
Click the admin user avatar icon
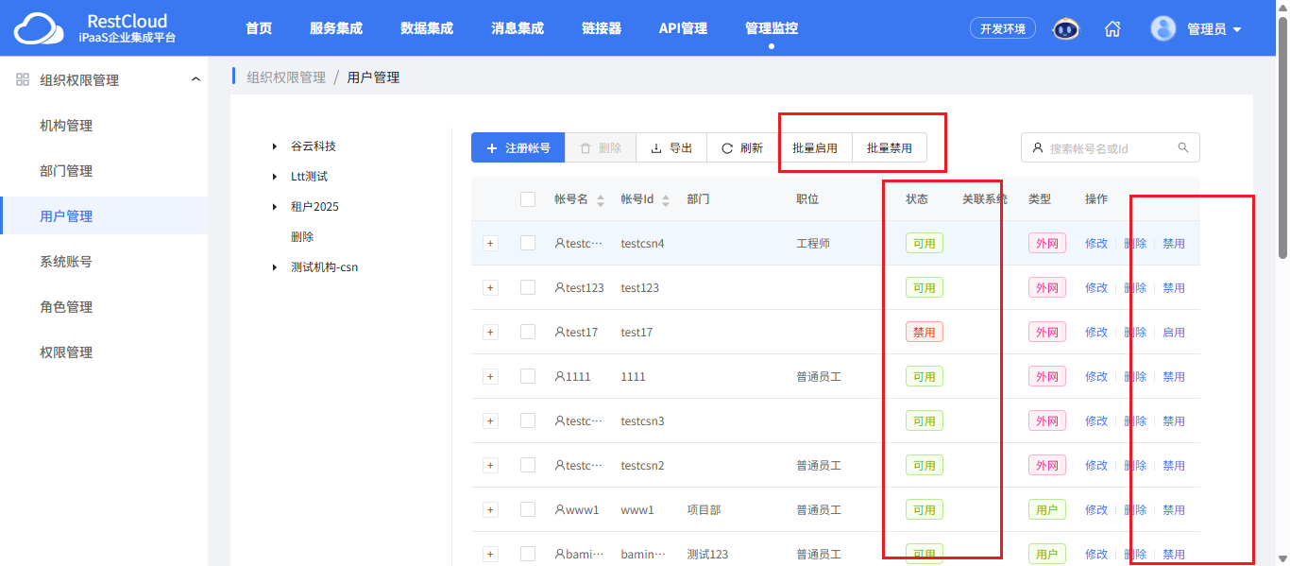(x=1163, y=28)
